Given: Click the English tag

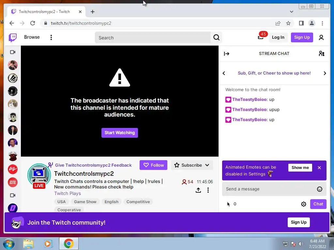Looking at the screenshot, I should (112, 202).
